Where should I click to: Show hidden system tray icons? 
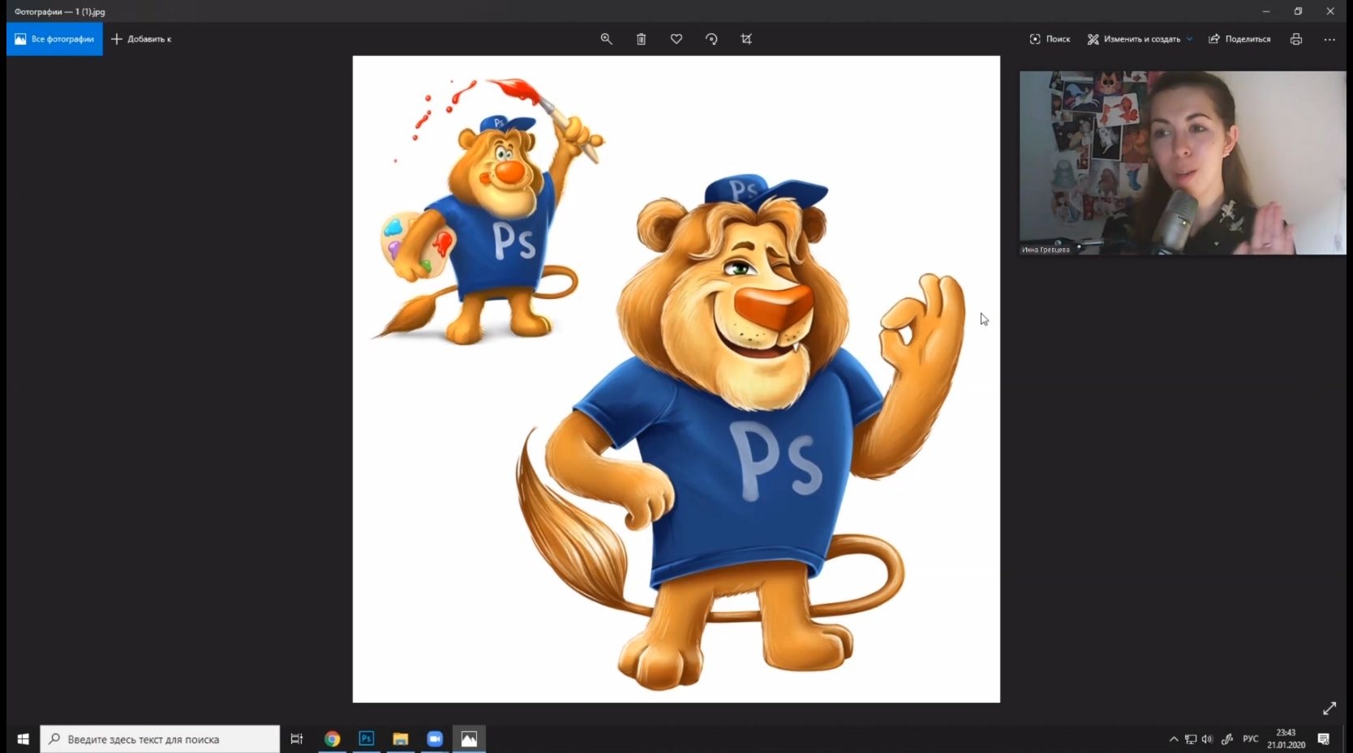[x=1174, y=739]
